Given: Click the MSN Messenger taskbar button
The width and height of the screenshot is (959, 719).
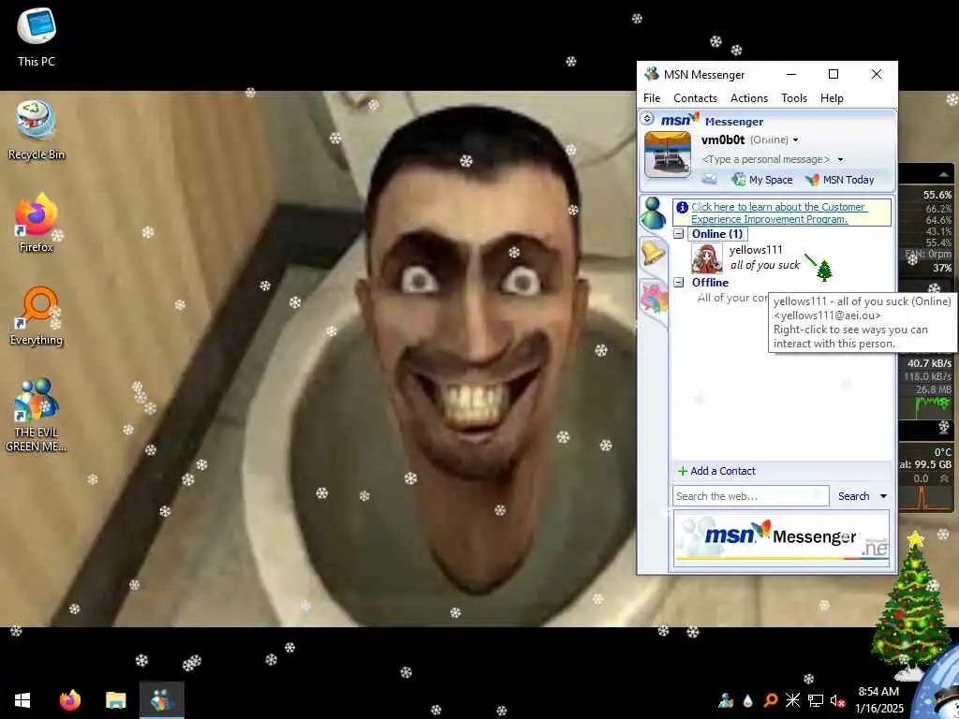Looking at the screenshot, I should point(162,700).
